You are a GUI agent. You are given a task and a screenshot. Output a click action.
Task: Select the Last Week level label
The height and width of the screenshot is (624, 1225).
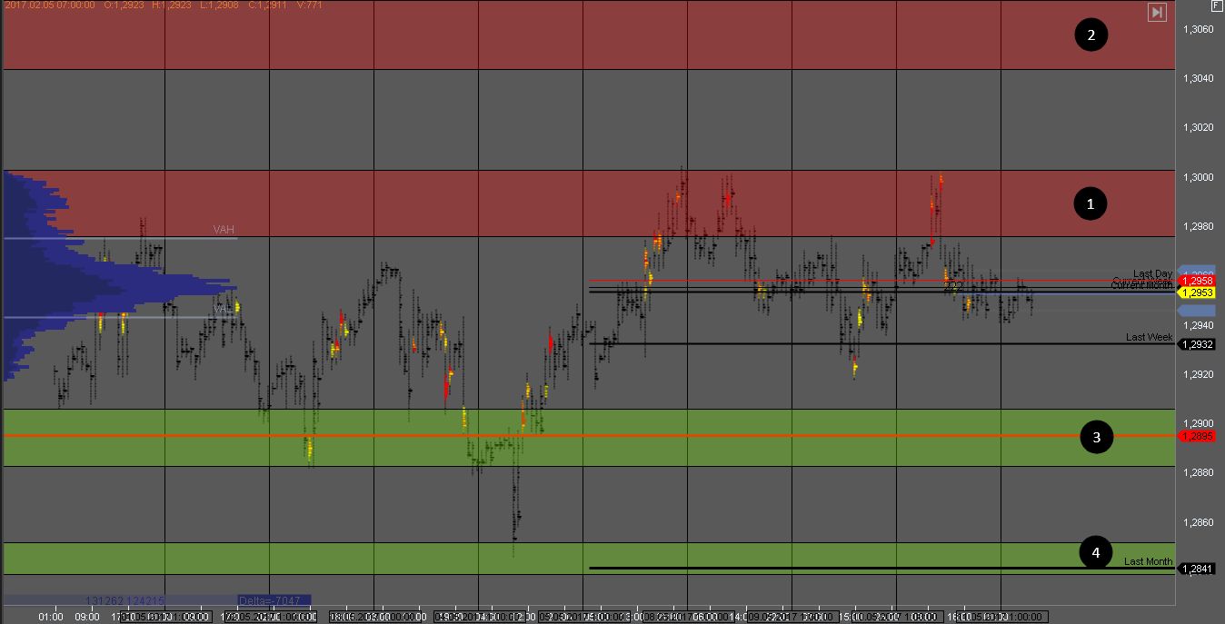1149,337
